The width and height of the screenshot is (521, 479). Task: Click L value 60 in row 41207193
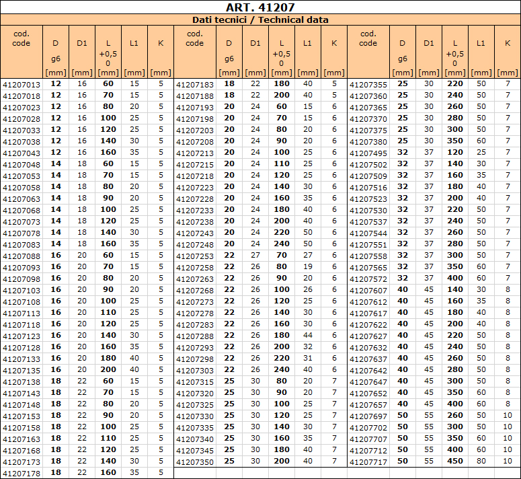(x=282, y=107)
